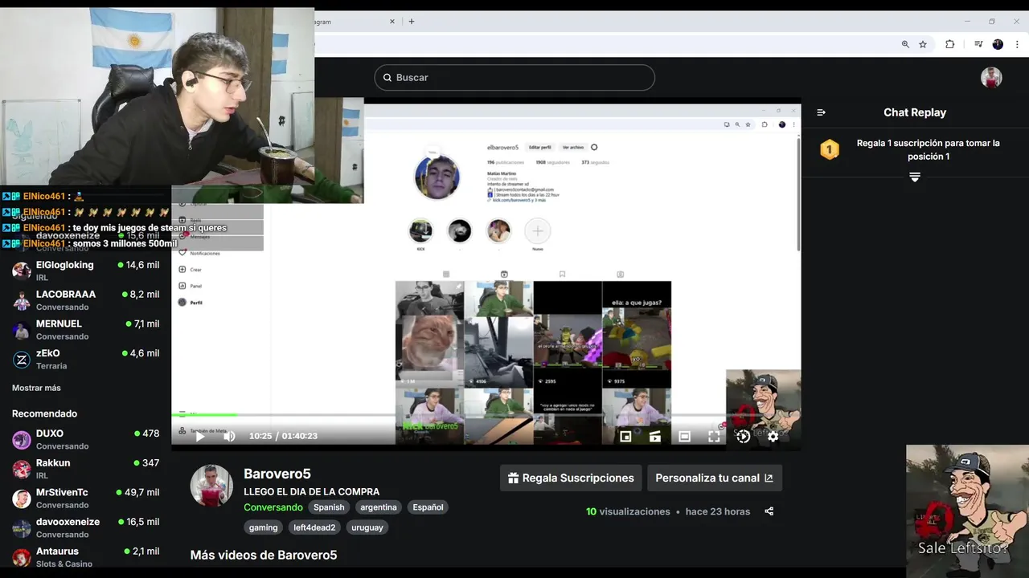Click the "Recomendado" sidebar heading
1029x578 pixels.
44,413
